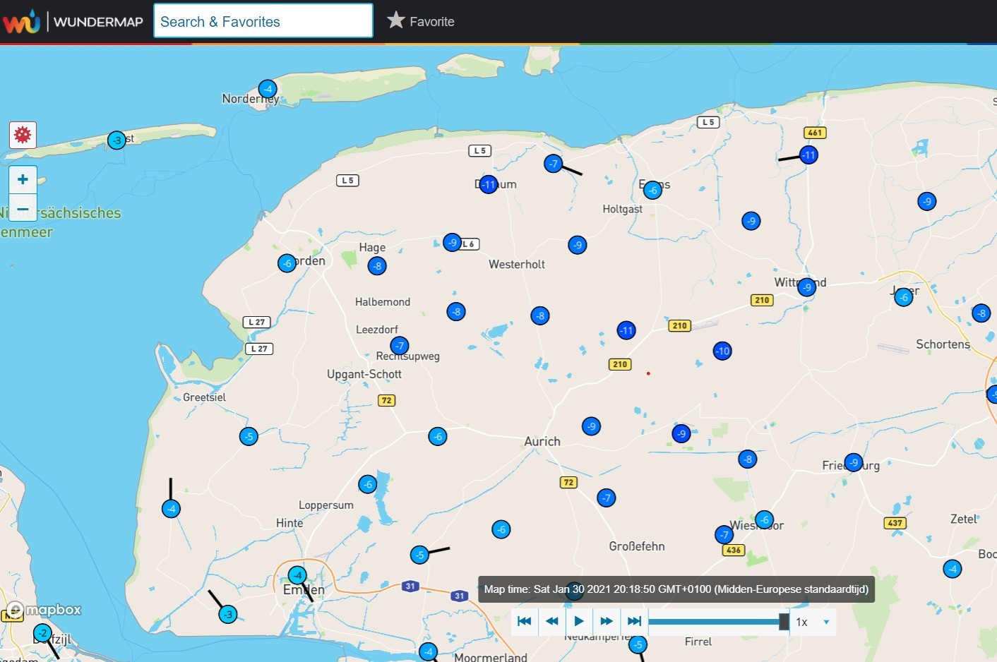Click the -9 station marker near Aurich
The width and height of the screenshot is (997, 662).
point(591,426)
